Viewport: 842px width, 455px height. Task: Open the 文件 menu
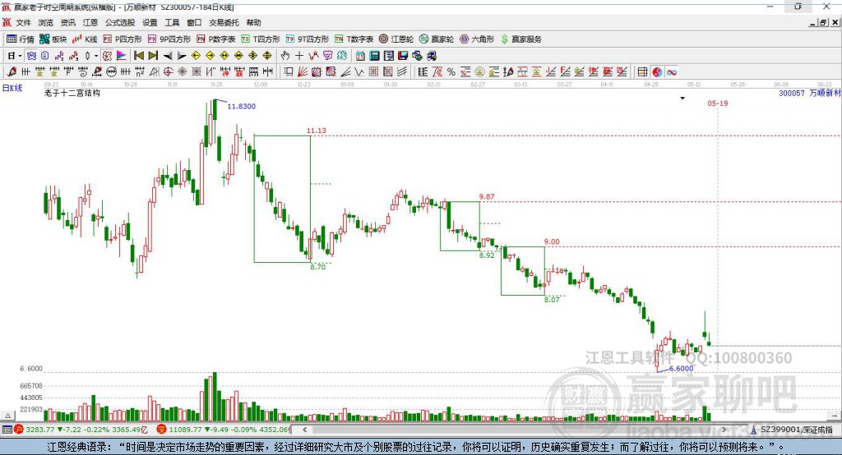[24, 22]
